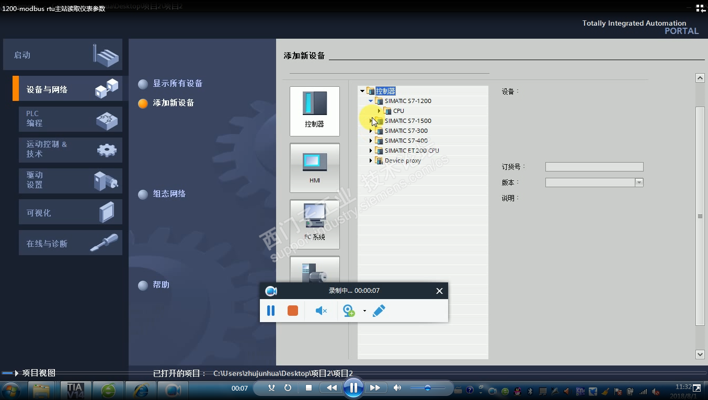Select the CPU folder tree item
Screen dimensions: 708x400
click(398, 111)
